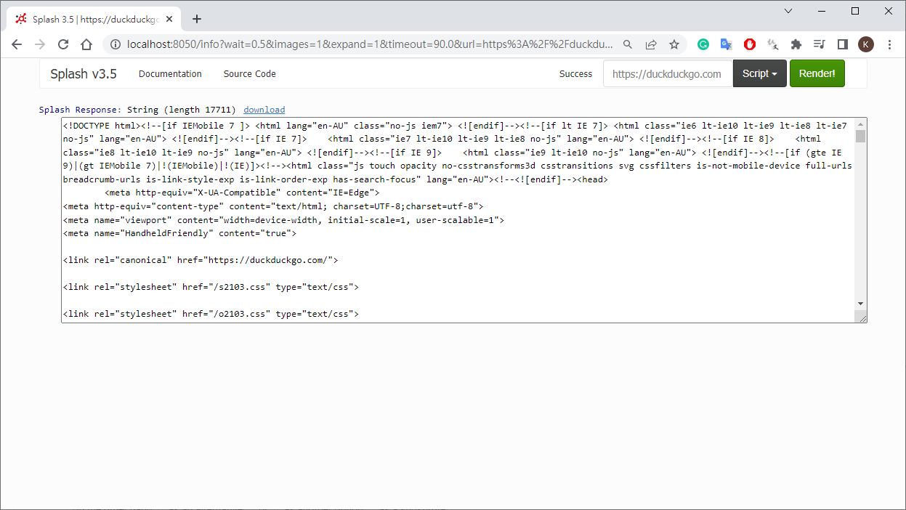906x510 pixels.
Task: Open the Chrome three-dot menu
Action: pyautogui.click(x=890, y=44)
